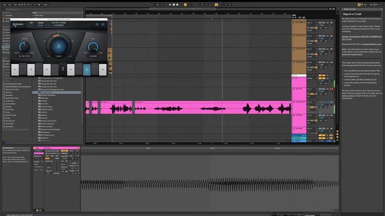Unfold the second orange track
The height and width of the screenshot is (216, 385).
[294, 36]
